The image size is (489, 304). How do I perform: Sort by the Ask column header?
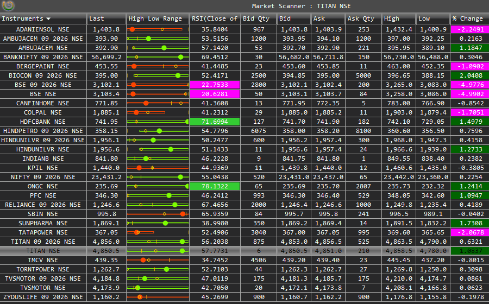(x=328, y=18)
